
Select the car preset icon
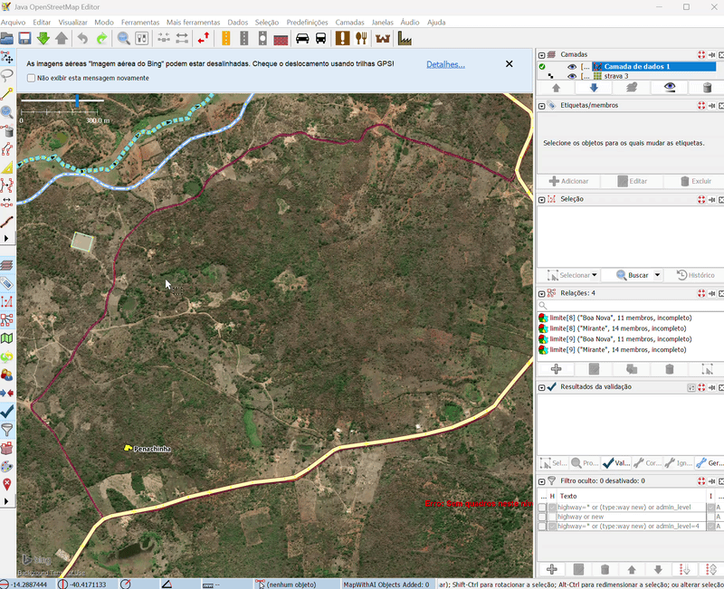point(302,38)
